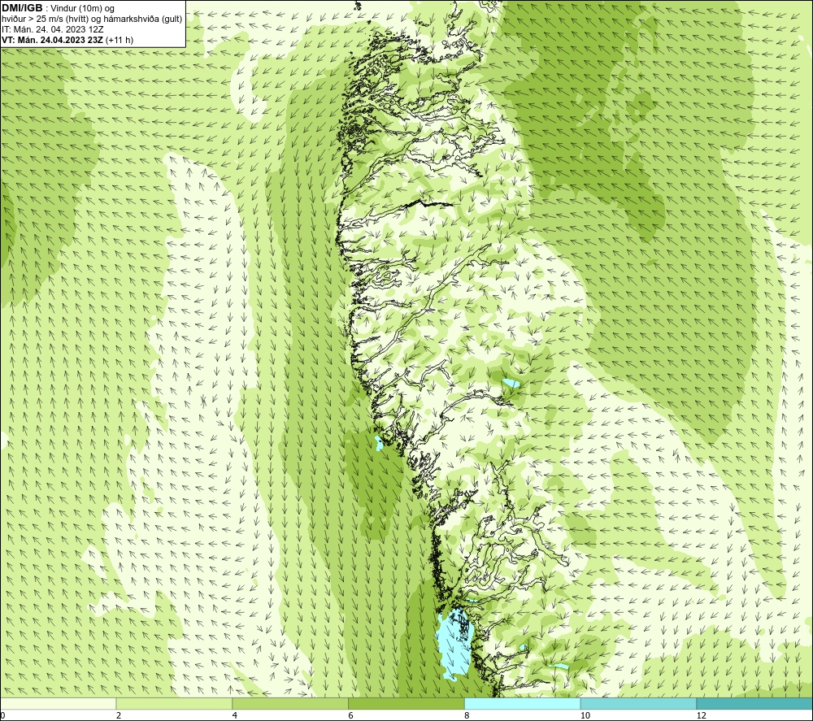
Task: Click the scale label '8'
Action: [x=467, y=715]
